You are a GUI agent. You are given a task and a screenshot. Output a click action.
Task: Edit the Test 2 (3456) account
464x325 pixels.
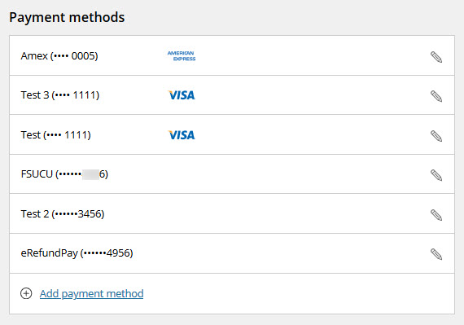pyautogui.click(x=436, y=215)
